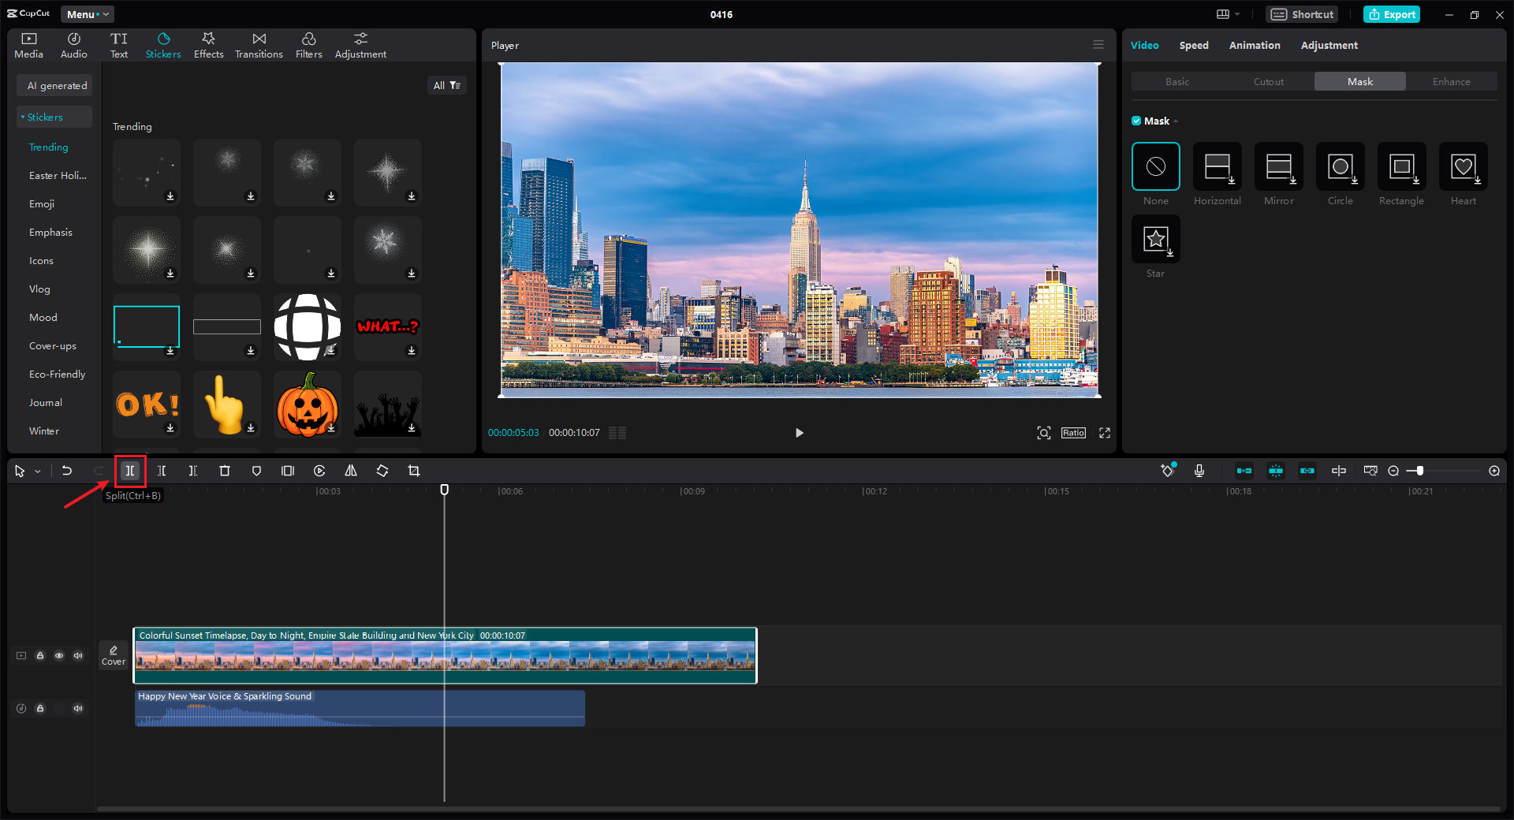The image size is (1514, 820).
Task: Open the Shortcut button
Action: [1302, 14]
